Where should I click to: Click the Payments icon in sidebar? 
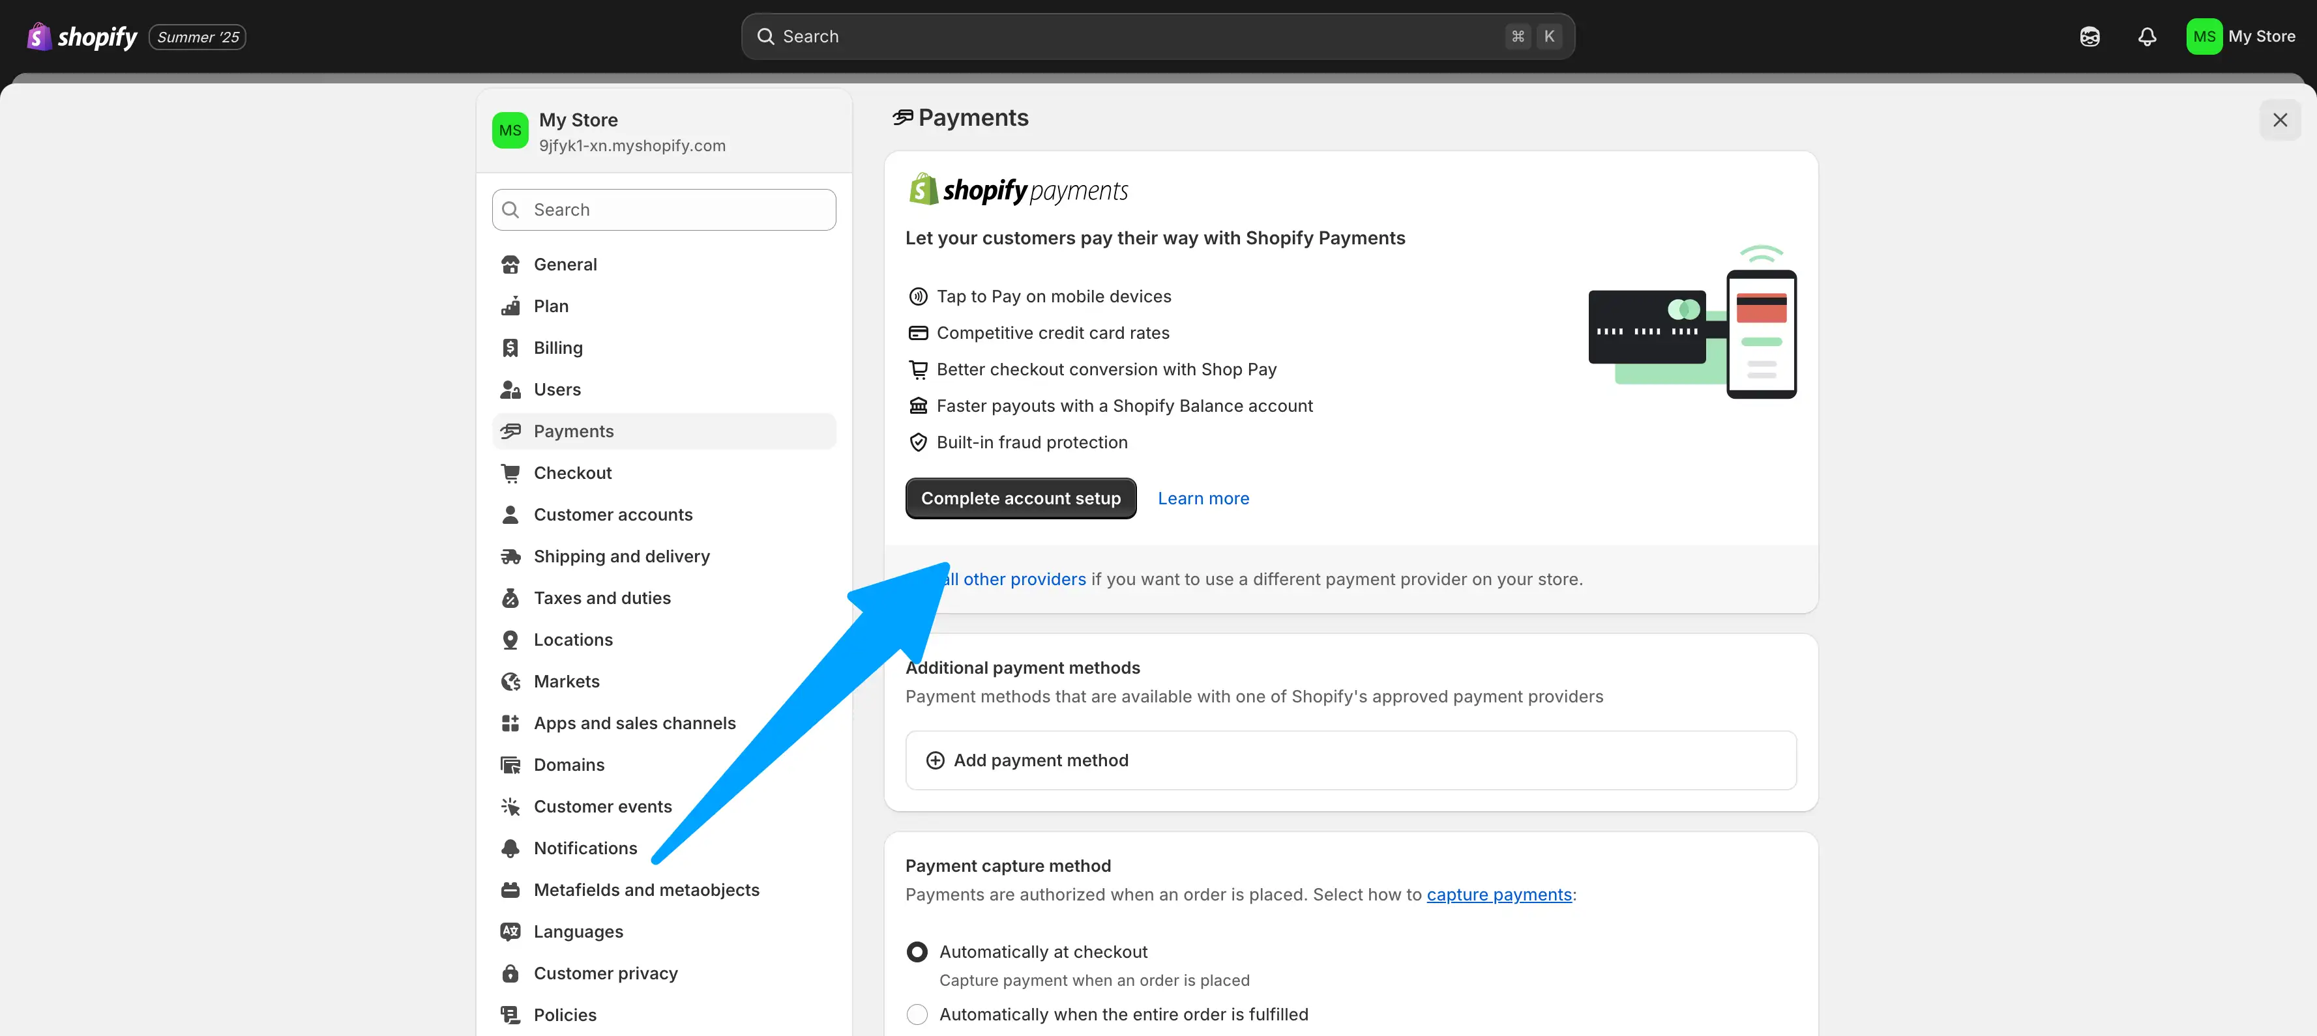pos(510,431)
